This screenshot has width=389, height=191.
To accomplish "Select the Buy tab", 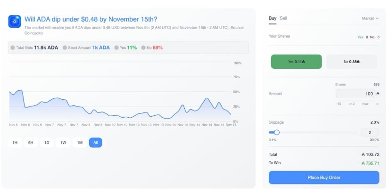I will tap(273, 18).
